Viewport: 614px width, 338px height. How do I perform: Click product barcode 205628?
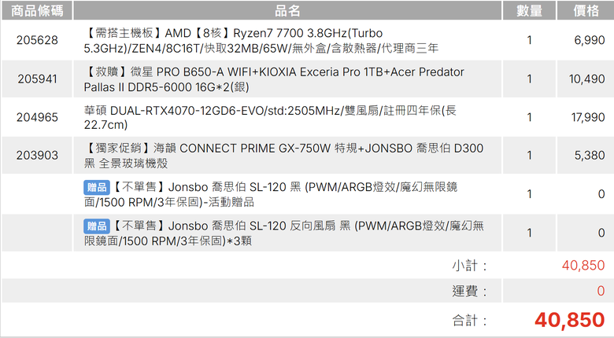[37, 40]
